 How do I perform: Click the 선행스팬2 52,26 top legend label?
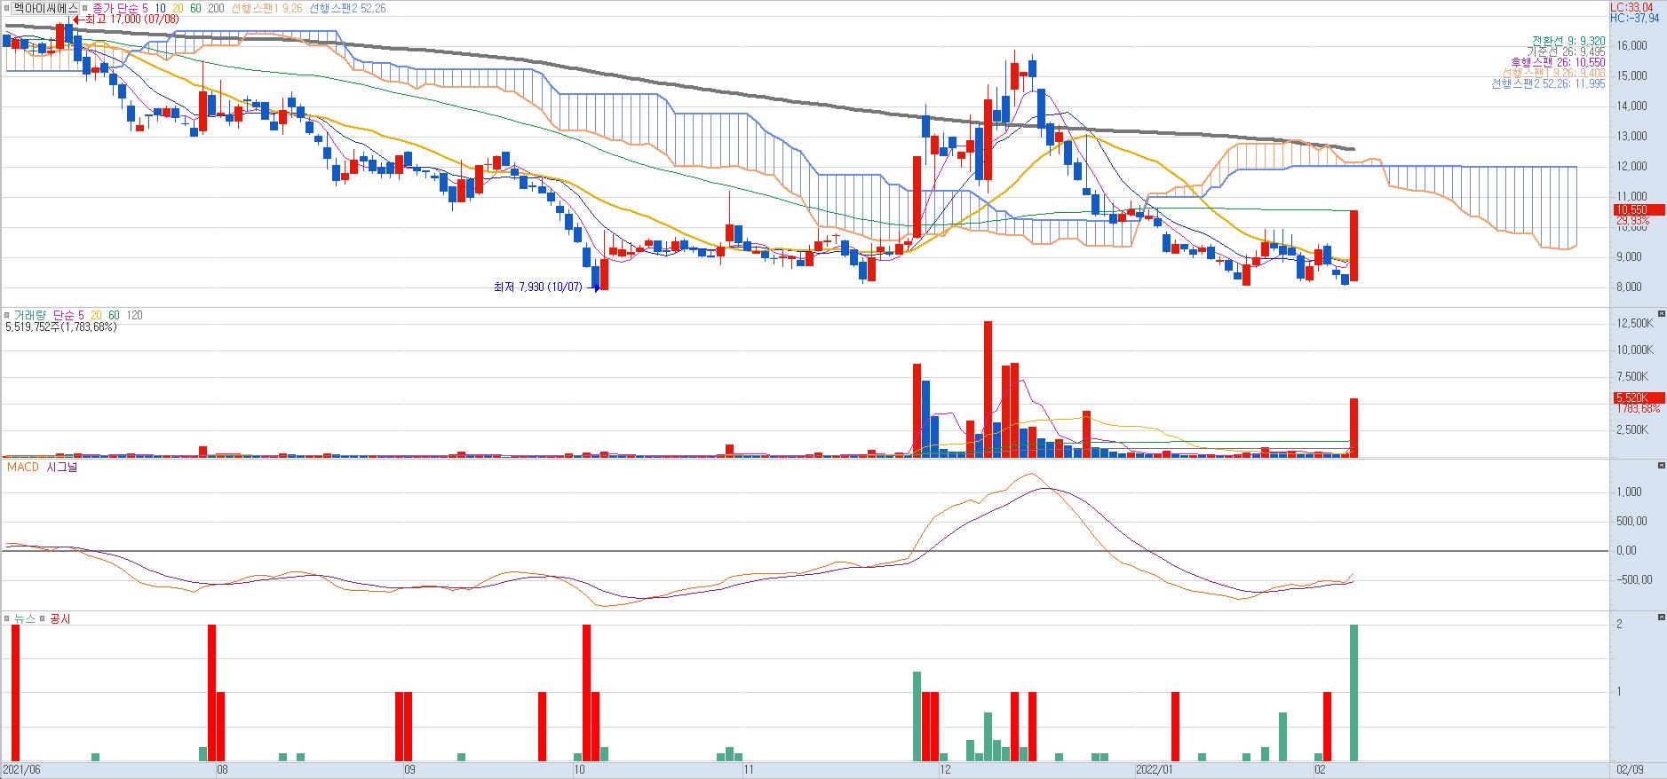347,7
